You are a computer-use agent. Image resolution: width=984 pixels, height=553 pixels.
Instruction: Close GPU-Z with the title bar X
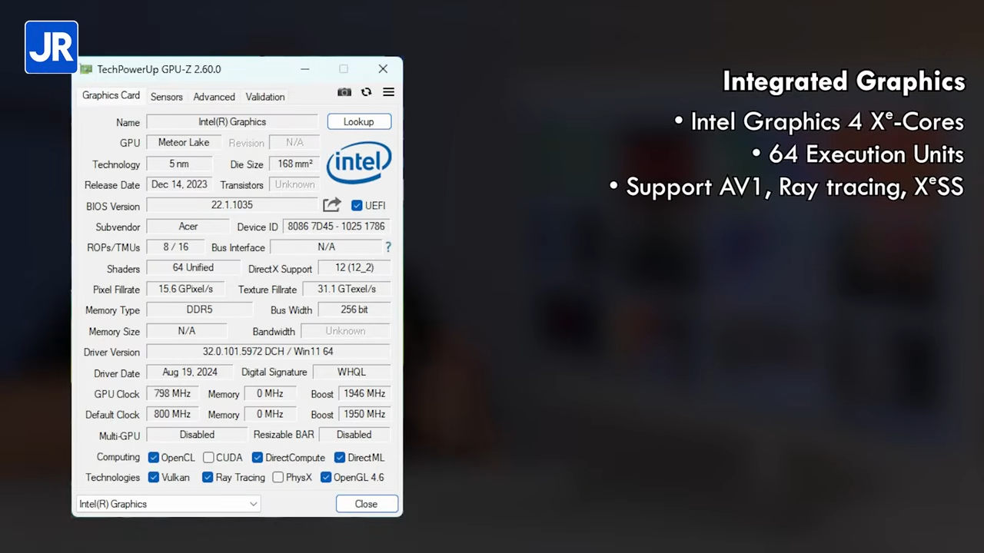click(x=383, y=69)
